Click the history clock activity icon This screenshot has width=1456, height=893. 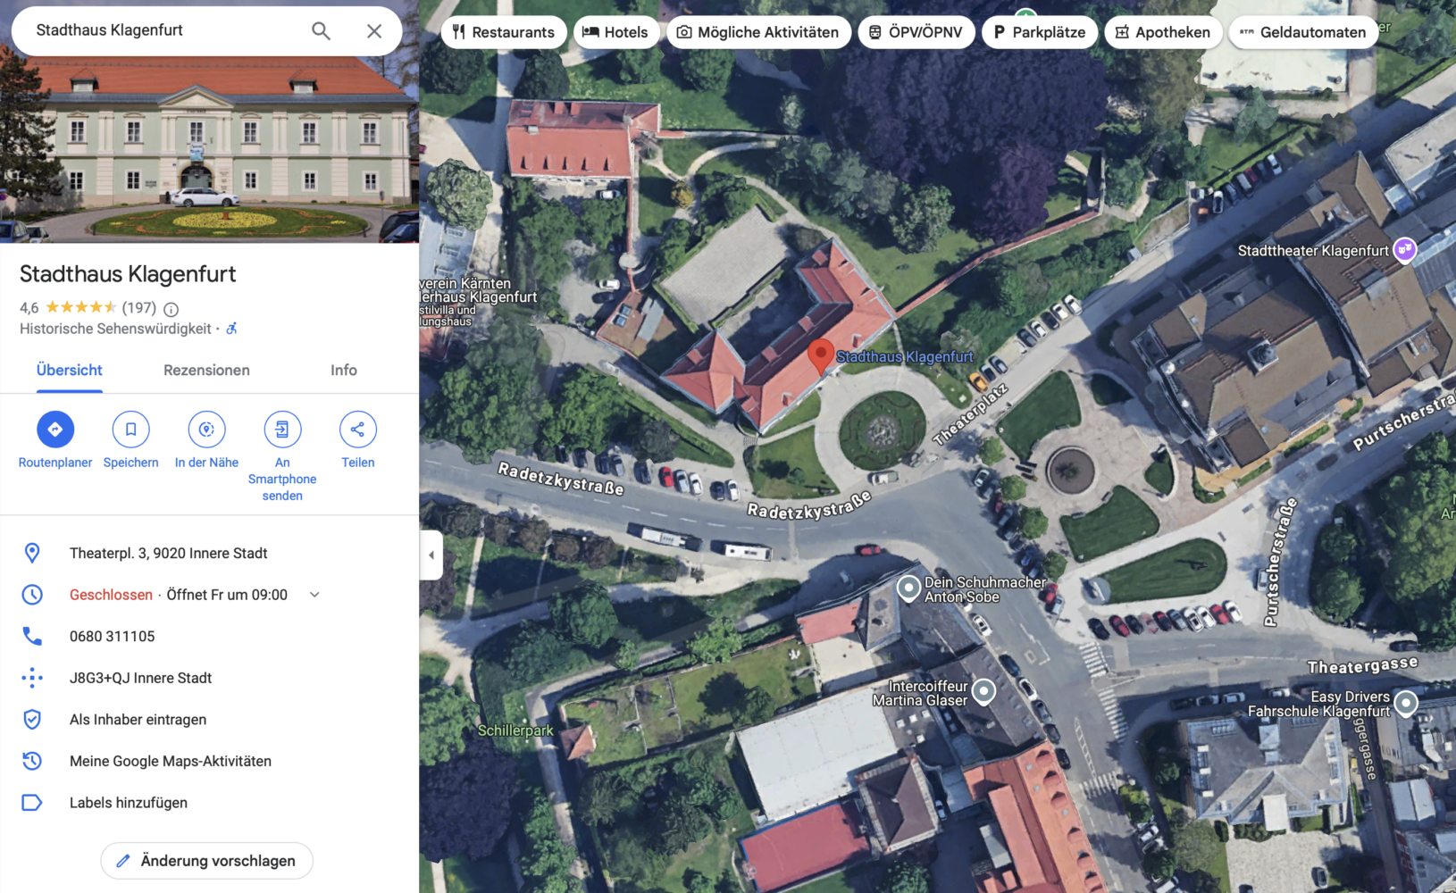point(32,761)
